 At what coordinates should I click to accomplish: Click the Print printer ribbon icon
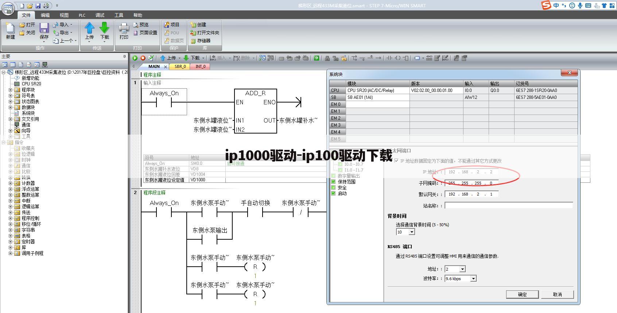point(124,28)
